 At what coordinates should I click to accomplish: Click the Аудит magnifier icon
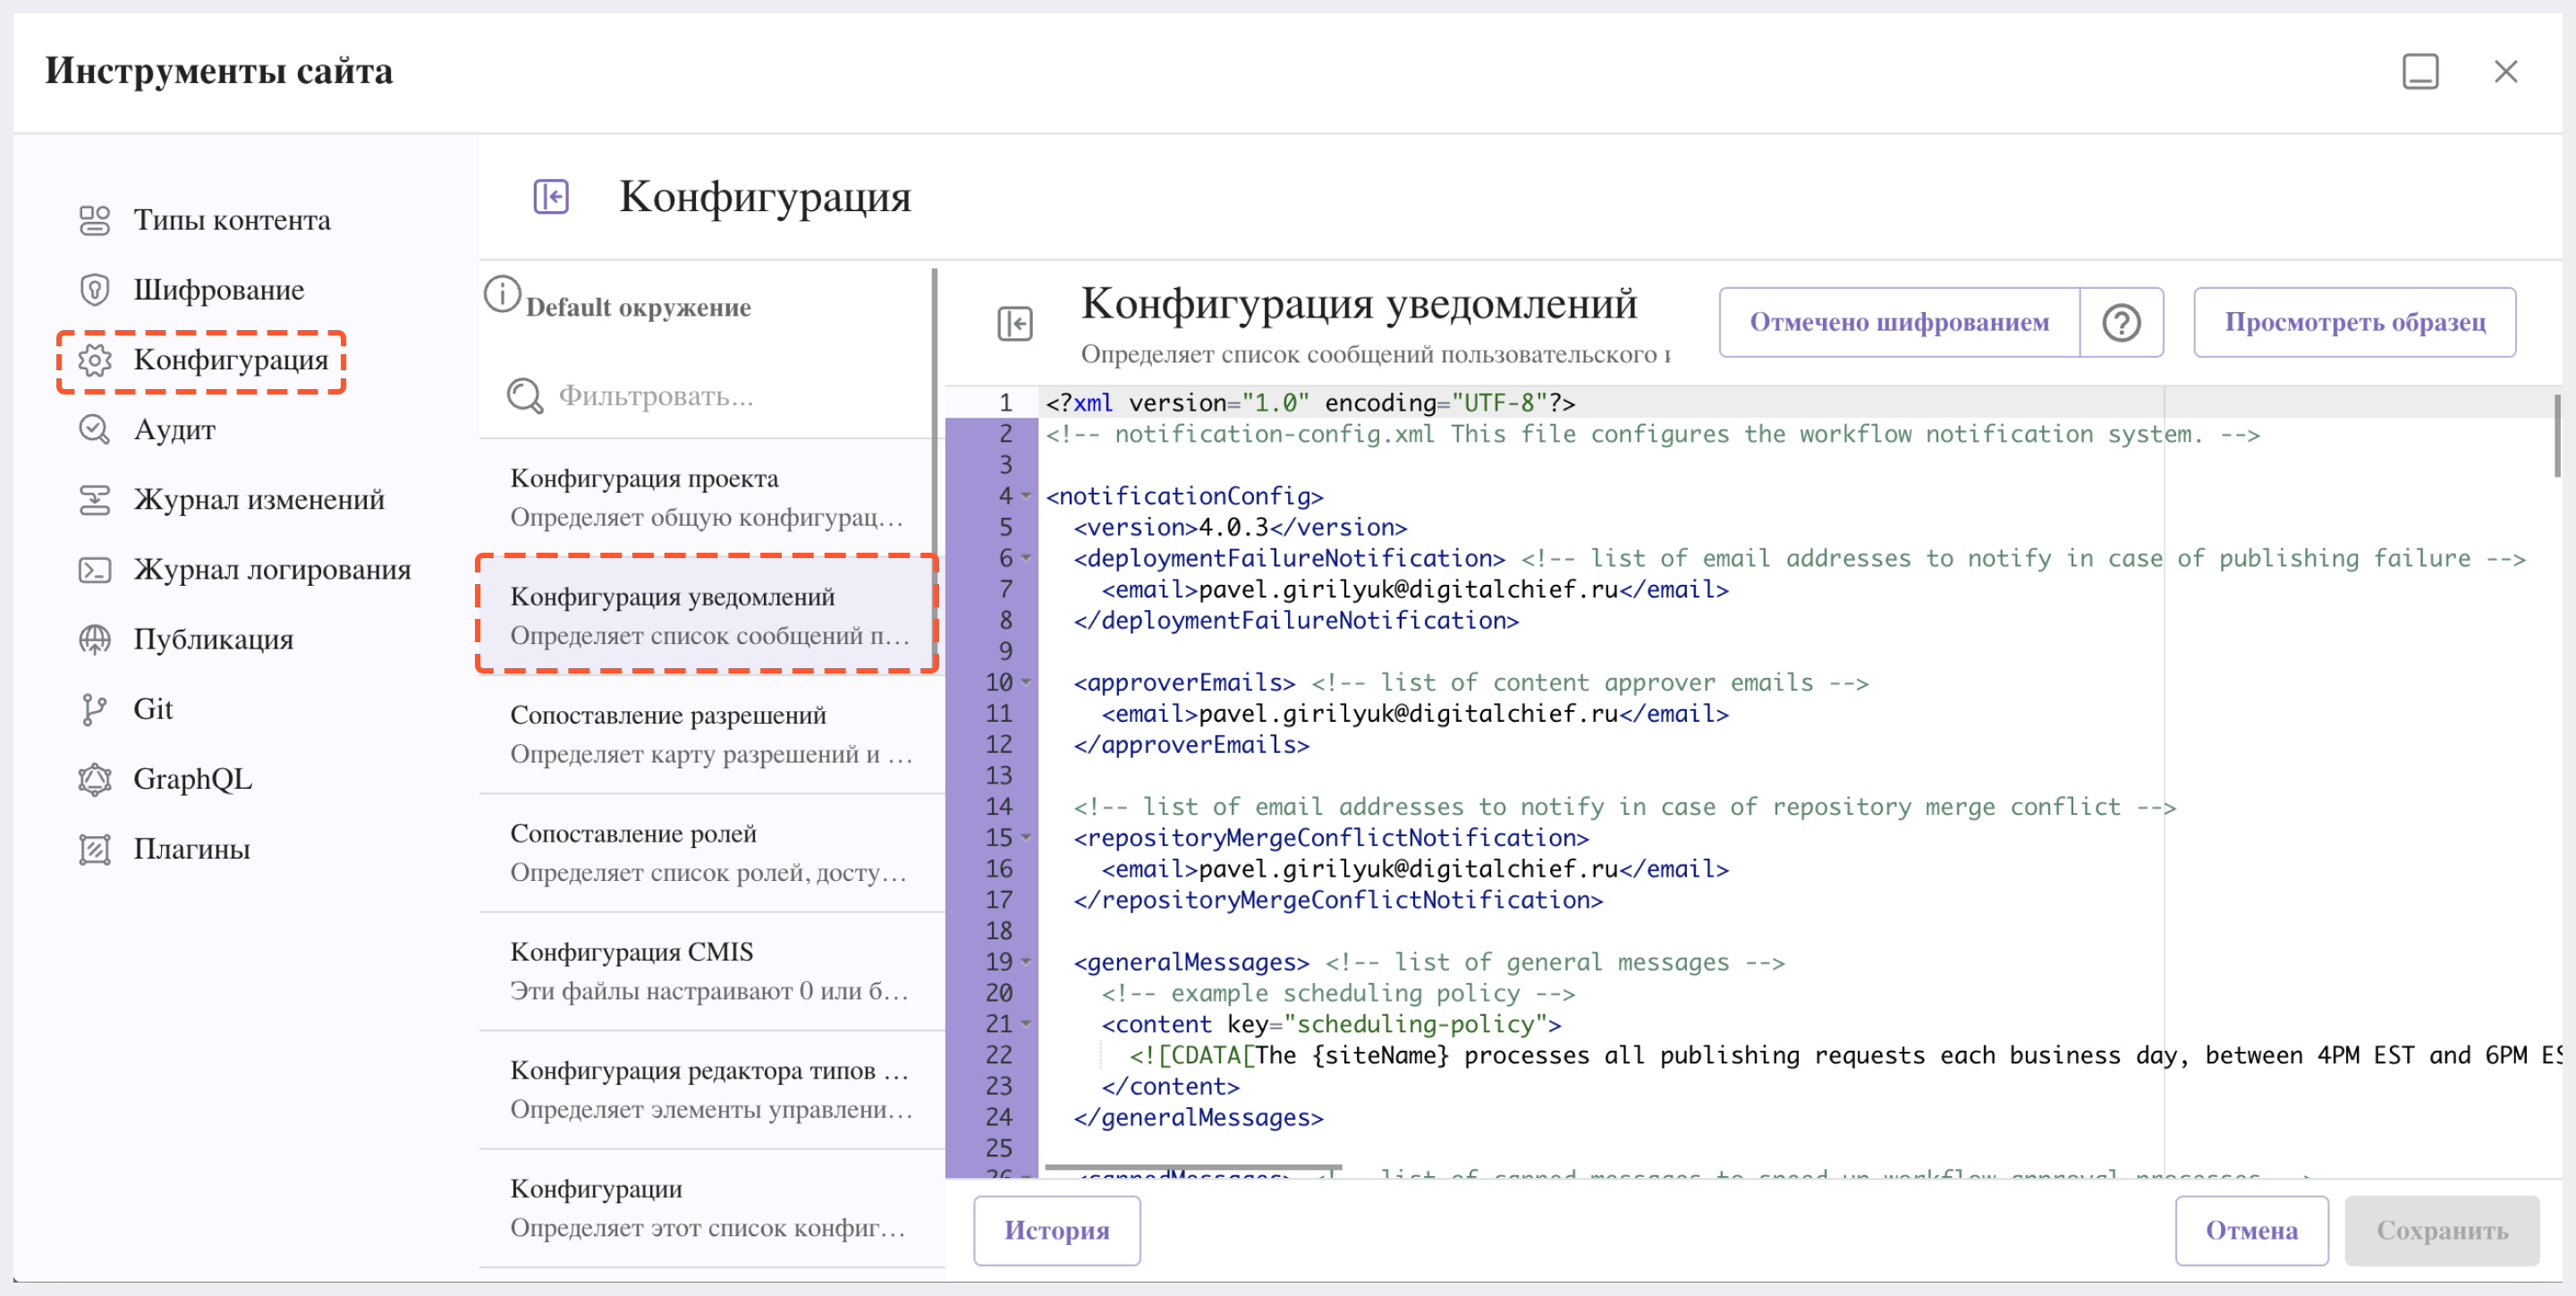pyautogui.click(x=95, y=430)
